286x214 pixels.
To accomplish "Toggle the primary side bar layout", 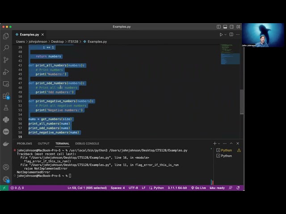I will coord(219,27).
